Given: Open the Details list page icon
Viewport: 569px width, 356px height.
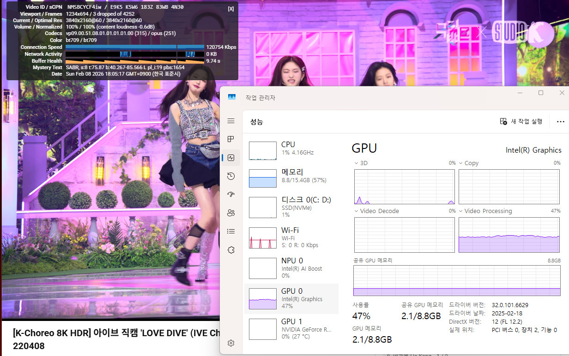Looking at the screenshot, I should click(x=231, y=231).
